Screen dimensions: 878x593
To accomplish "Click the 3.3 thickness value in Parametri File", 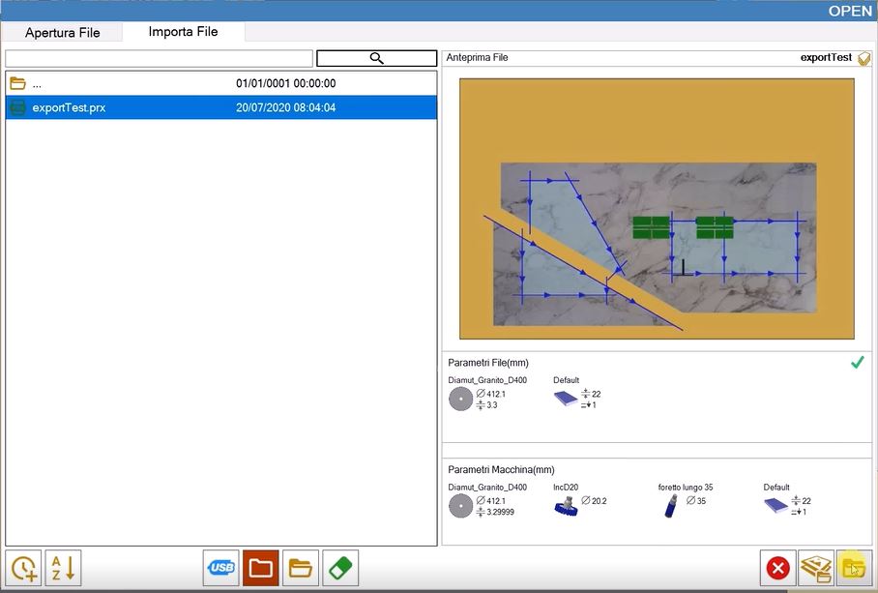I will pos(491,405).
